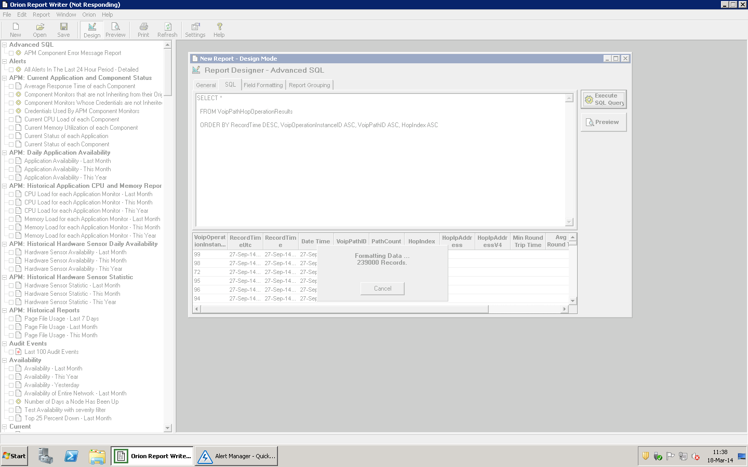Click the Preview button in Report Designer
Screen dimensions: 748x467
pyautogui.click(x=604, y=122)
